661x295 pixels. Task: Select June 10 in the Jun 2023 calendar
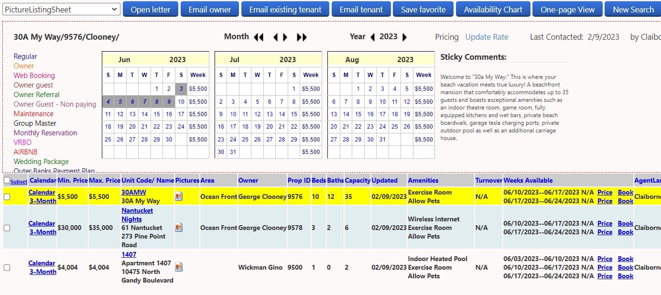pos(181,101)
